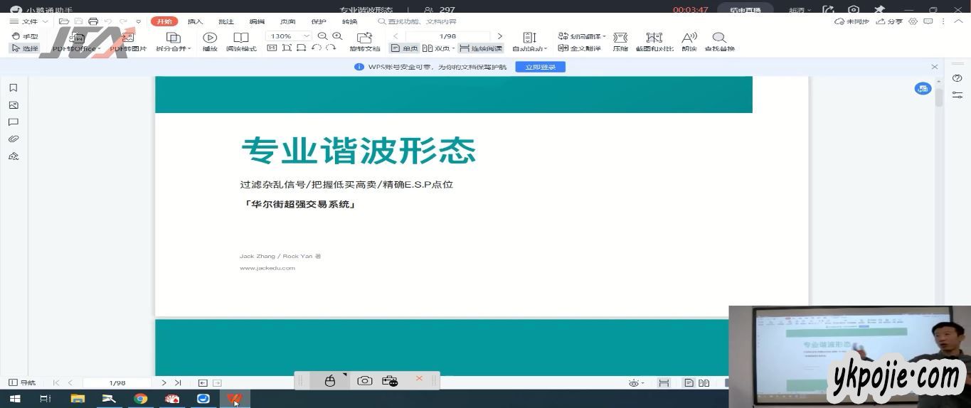Open the bookmark panel in left sidebar
This screenshot has width=971, height=408.
tap(14, 87)
